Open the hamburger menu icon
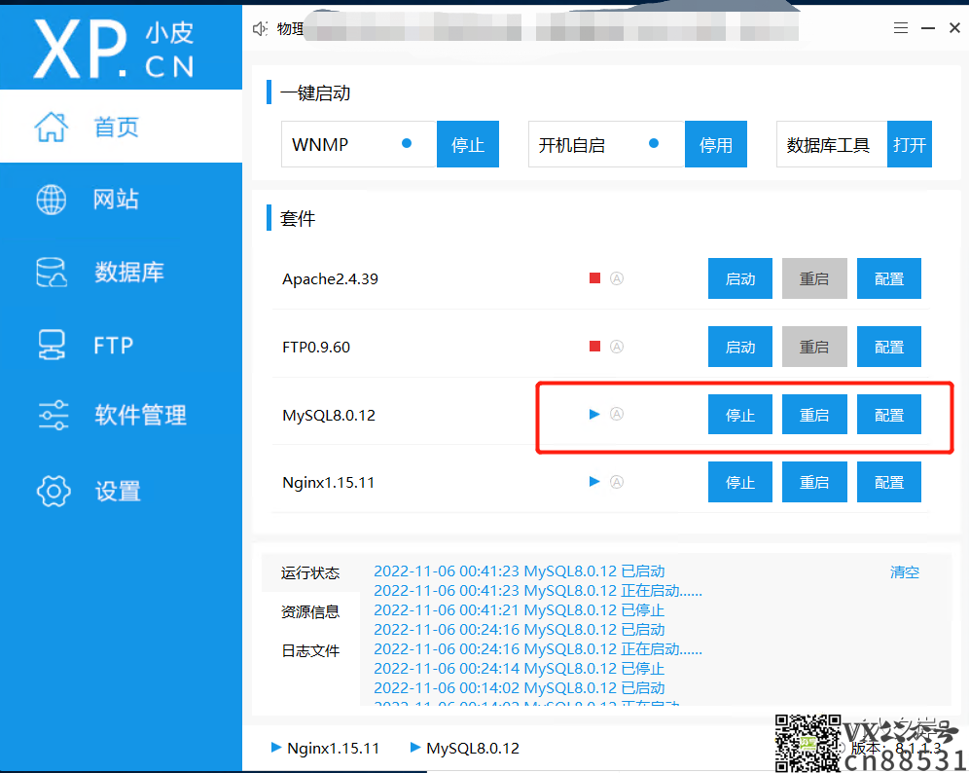The image size is (969, 773). [900, 28]
